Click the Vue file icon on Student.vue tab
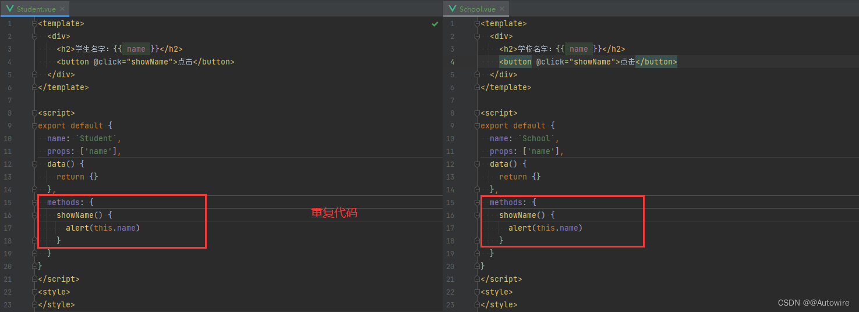Viewport: 859px width, 312px height. [x=10, y=9]
